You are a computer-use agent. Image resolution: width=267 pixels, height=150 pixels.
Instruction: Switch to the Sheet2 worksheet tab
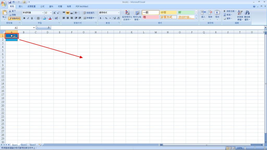[x=24, y=145]
